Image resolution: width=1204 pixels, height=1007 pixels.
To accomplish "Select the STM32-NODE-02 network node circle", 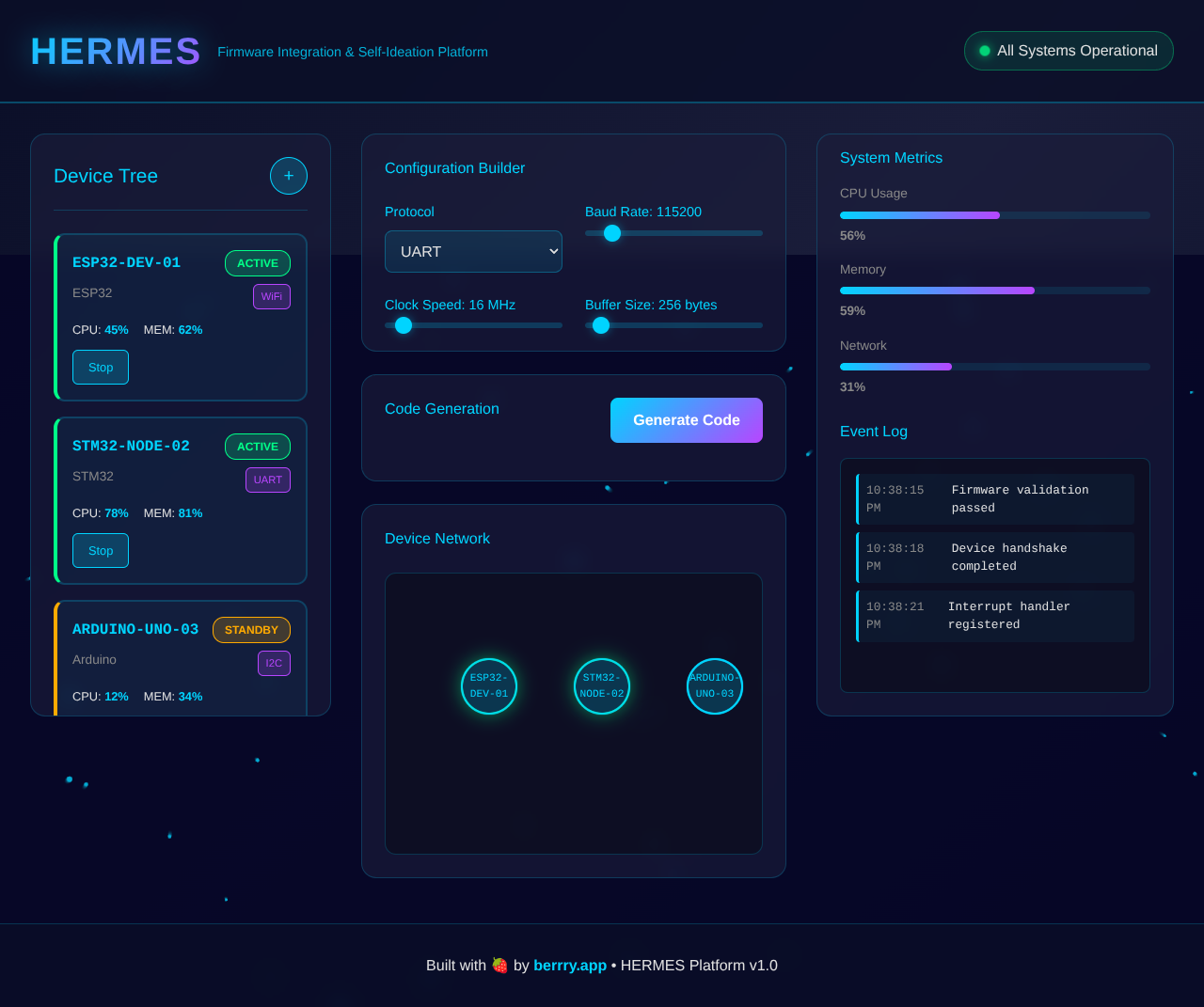I will click(601, 686).
